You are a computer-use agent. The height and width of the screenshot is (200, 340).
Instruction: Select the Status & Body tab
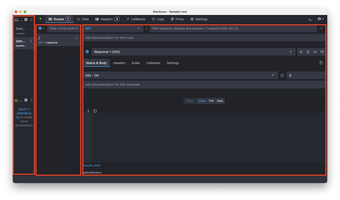[x=96, y=63]
